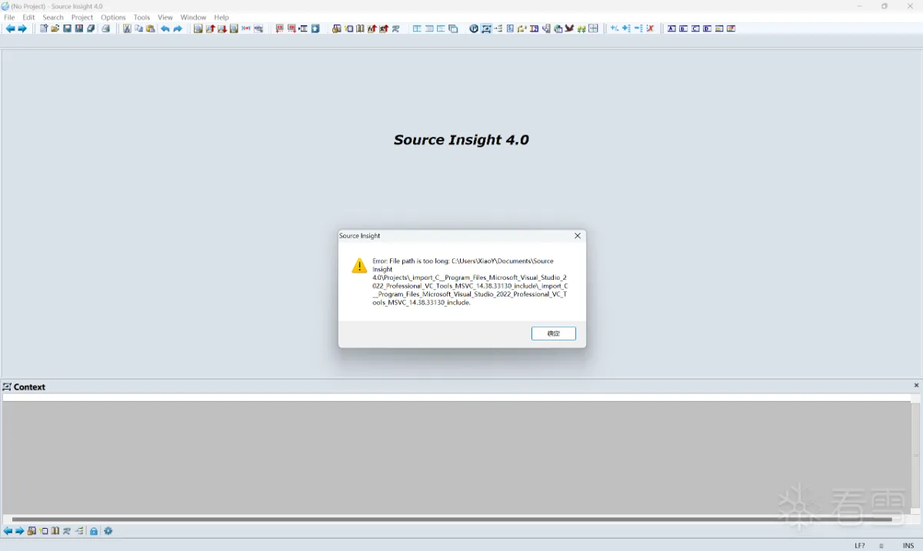
Task: Click the yellow warning triangle in dialog
Action: click(x=359, y=266)
